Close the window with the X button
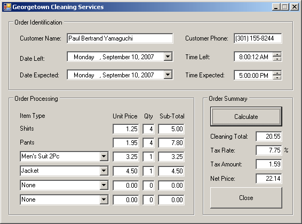 [x=295, y=7]
